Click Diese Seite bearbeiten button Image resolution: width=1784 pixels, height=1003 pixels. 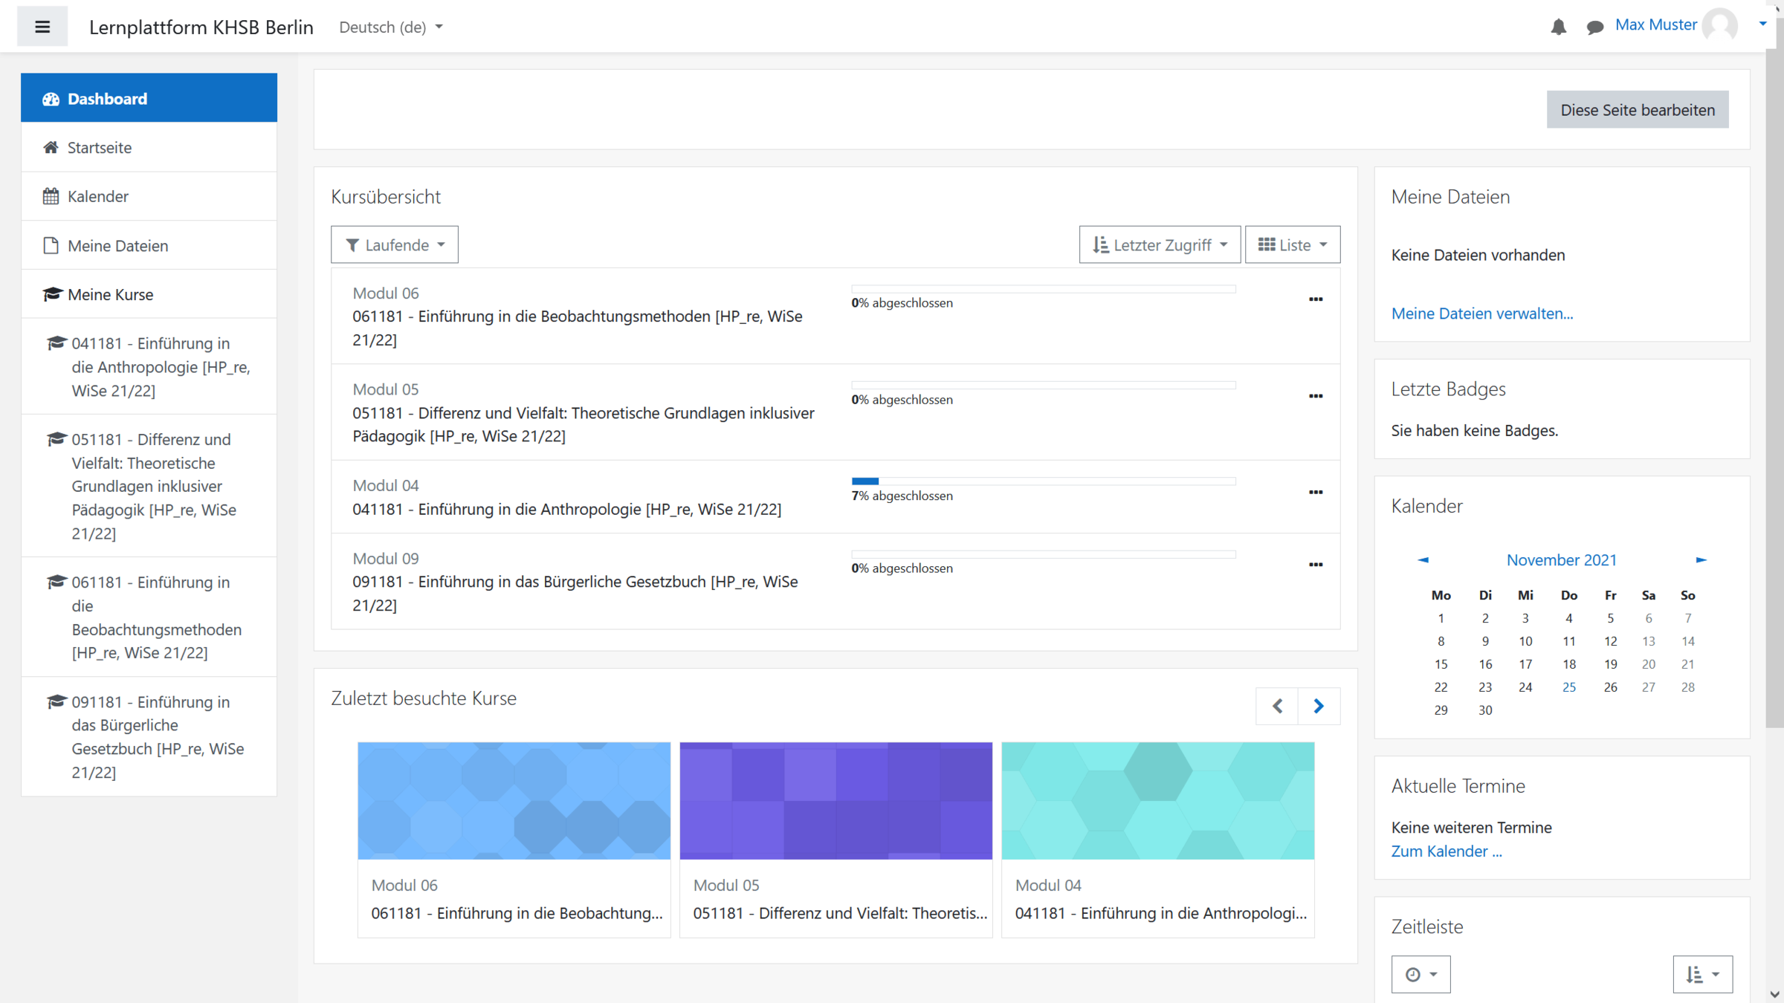pyautogui.click(x=1638, y=110)
